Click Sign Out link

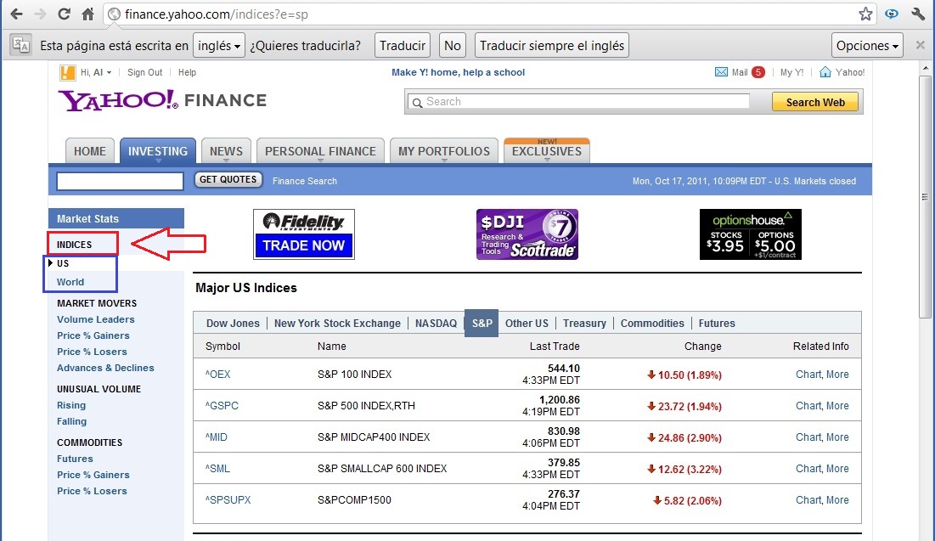coord(144,72)
